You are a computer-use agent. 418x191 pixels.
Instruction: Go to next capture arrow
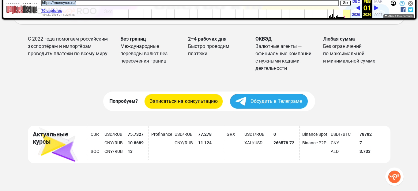coord(376,8)
